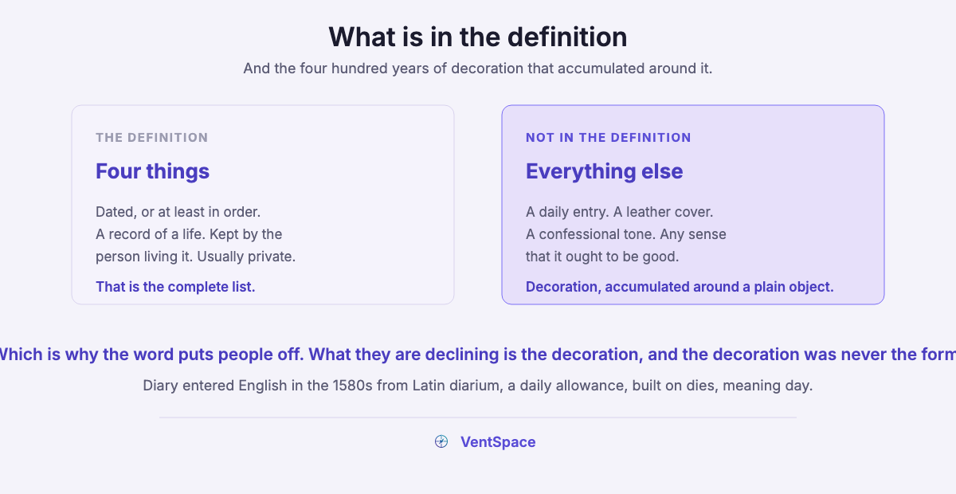The image size is (956, 494).
Task: Select the "Everything else" card heading
Action: click(x=604, y=171)
